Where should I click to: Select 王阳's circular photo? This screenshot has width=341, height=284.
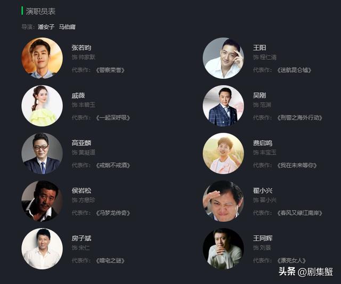(x=223, y=58)
